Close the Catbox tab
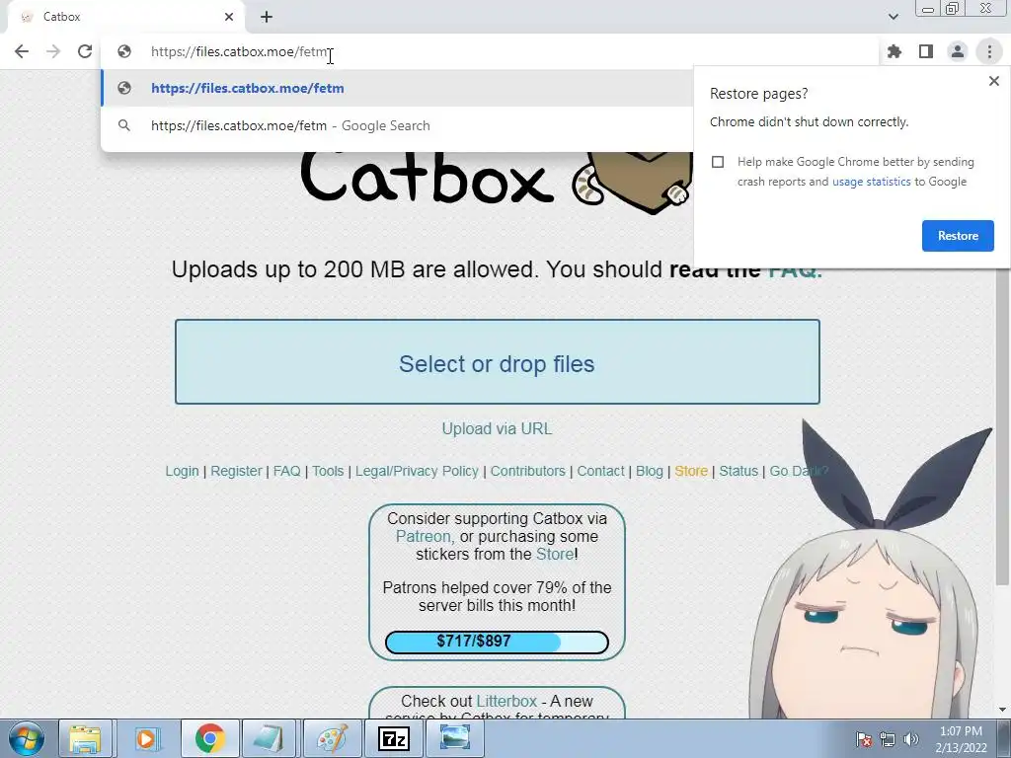 coord(229,17)
